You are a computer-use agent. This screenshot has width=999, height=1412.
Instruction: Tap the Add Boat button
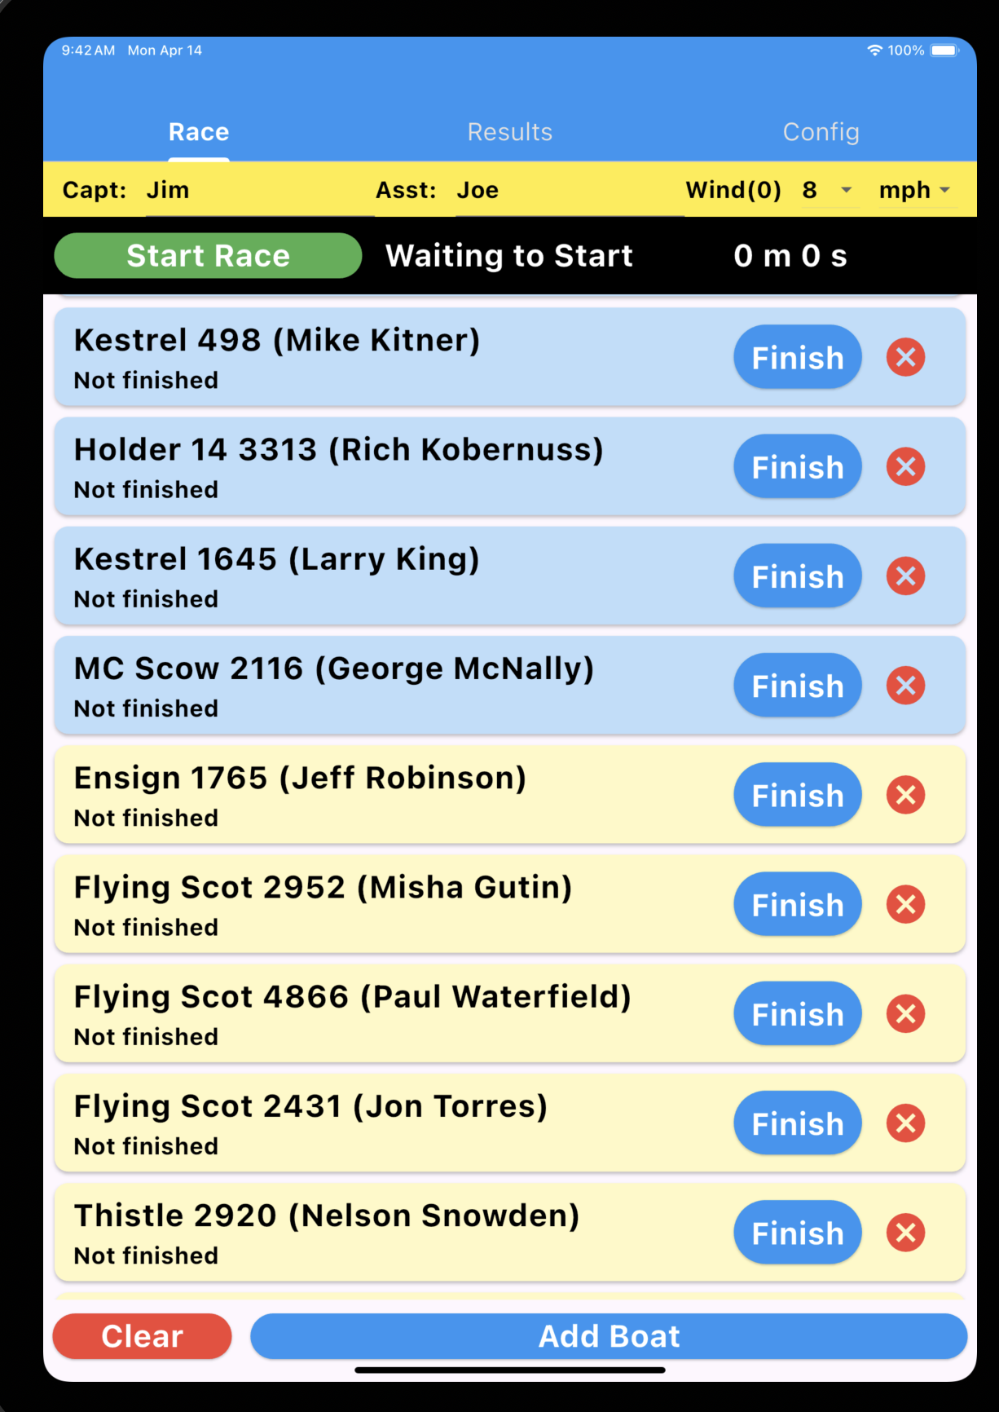(609, 1336)
